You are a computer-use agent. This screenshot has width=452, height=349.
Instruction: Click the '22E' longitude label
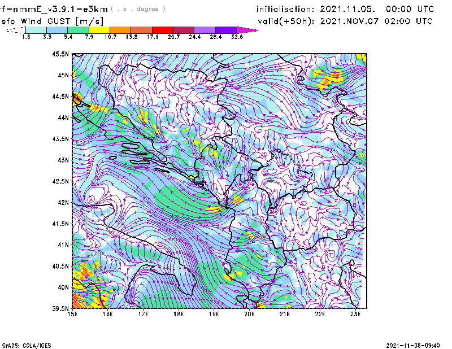[x=320, y=314]
